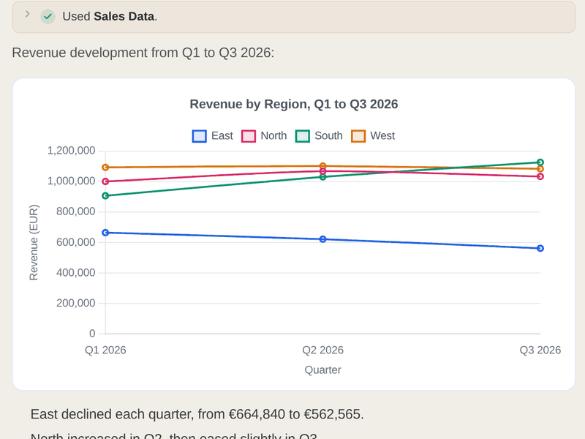Select the North data point at Q3 2026

coord(540,176)
